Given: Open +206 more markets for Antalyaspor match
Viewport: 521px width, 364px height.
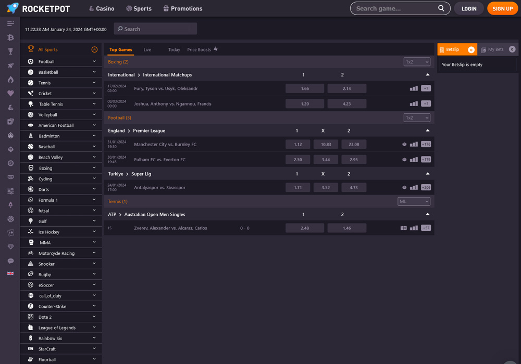Looking at the screenshot, I should pos(426,188).
